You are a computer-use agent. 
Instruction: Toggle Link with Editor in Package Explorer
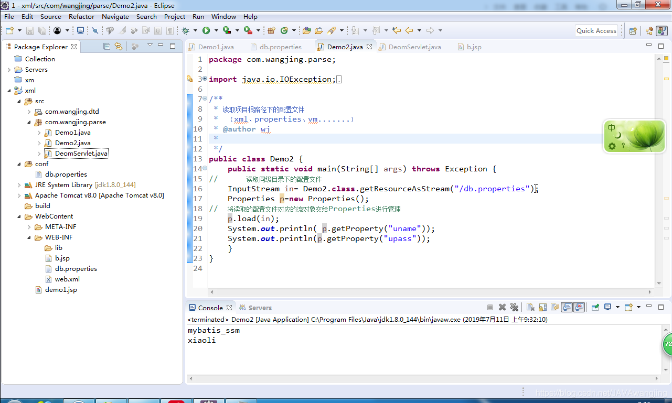119,46
